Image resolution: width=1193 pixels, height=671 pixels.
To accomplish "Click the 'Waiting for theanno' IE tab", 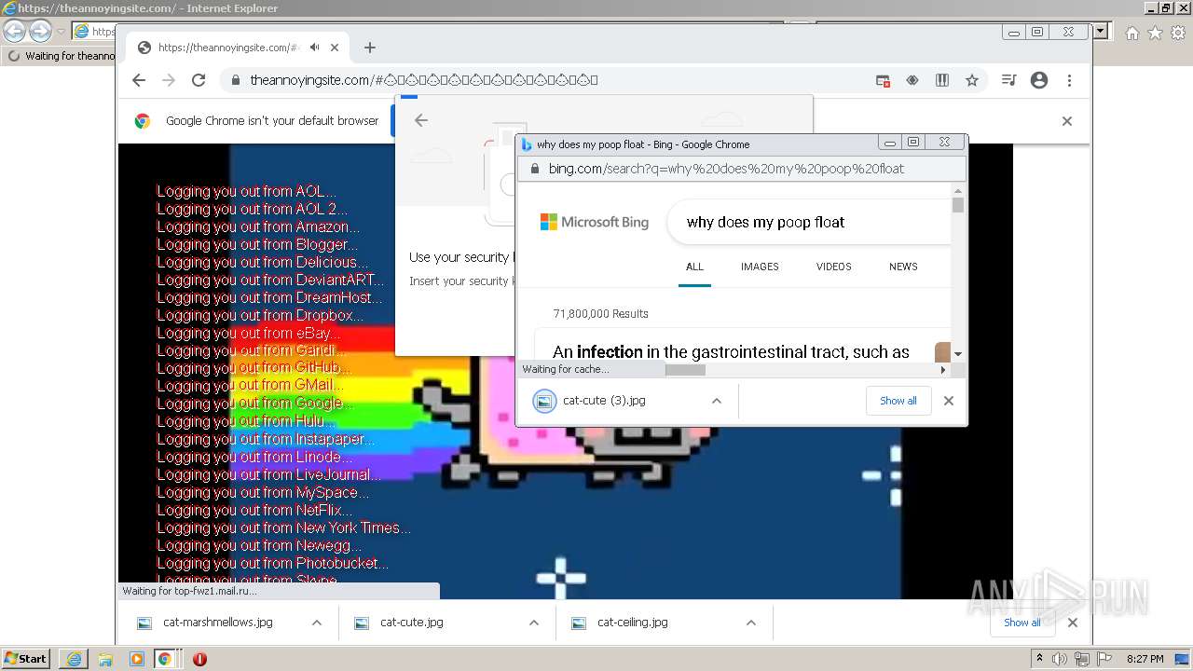I will pos(60,56).
